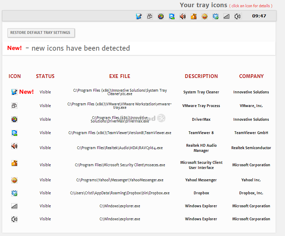Screen dimensions: 285x236
Task: Click the 'System Tray Cleaner' description cell
Action: pyautogui.click(x=201, y=92)
